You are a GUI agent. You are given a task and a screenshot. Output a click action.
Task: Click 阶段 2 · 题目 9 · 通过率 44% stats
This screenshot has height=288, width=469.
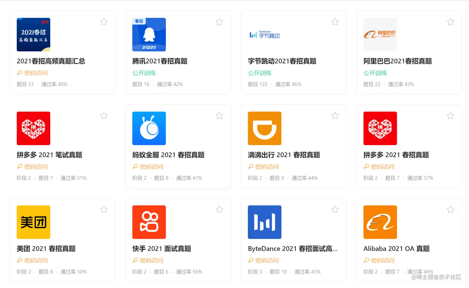click(283, 178)
